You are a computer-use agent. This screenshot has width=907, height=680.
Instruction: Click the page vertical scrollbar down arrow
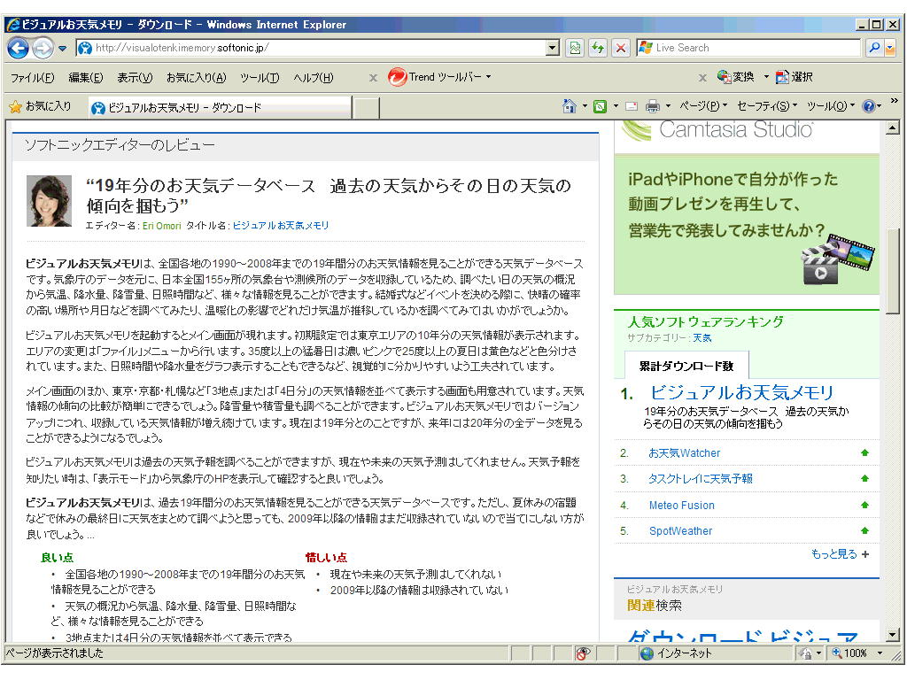pos(893,634)
